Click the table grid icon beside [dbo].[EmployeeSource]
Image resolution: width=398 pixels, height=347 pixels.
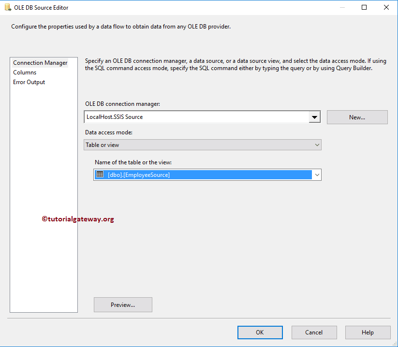pos(99,174)
